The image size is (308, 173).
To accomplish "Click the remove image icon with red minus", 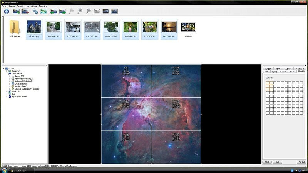I will tap(25, 12).
